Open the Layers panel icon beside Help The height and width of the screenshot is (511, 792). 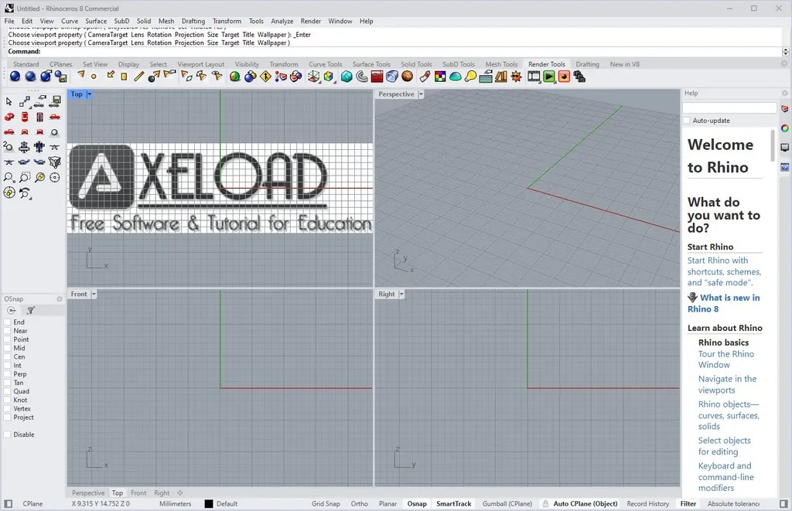[x=784, y=109]
